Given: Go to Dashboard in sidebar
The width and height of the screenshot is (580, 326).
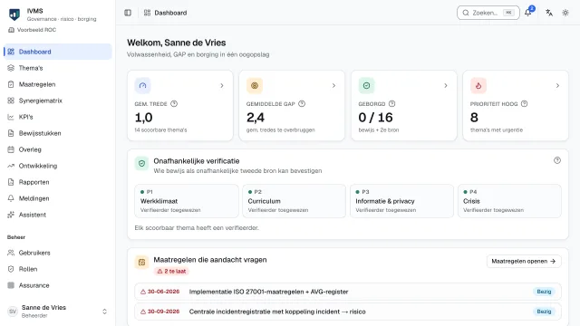Looking at the screenshot, I should click(x=58, y=52).
